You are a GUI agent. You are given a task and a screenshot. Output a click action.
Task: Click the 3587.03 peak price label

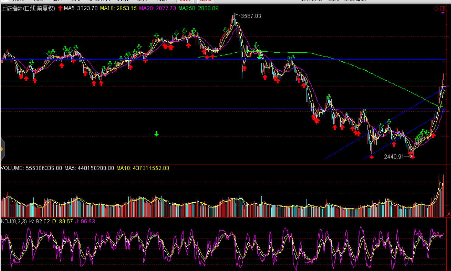pyautogui.click(x=251, y=16)
